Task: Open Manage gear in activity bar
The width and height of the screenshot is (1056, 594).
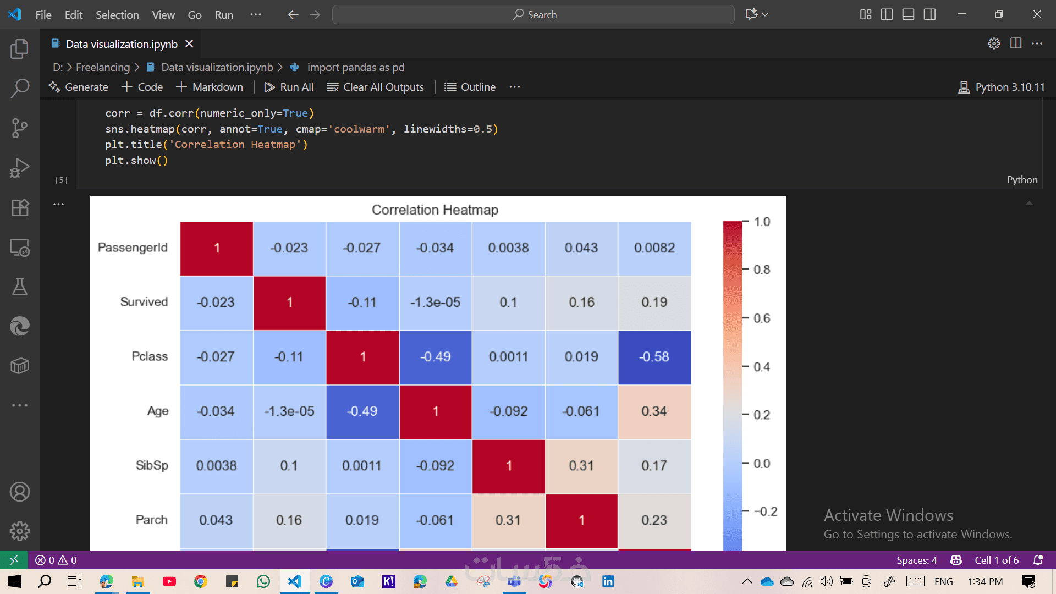Action: pos(20,531)
